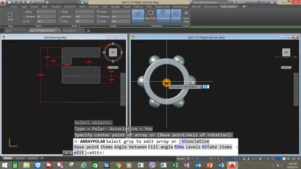The height and width of the screenshot is (169, 301).
Task: Open the Home ribbon tab
Action: 14,7
